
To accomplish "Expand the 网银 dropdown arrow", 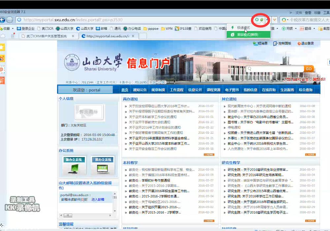I will [x=295, y=28].
